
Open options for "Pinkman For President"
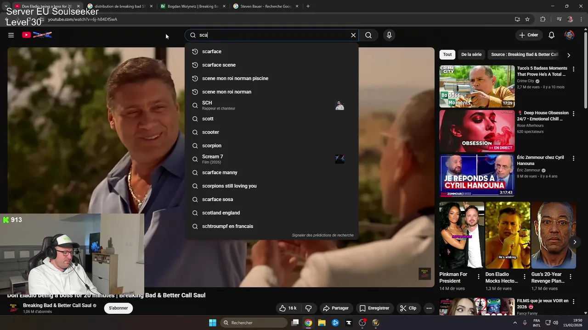pos(479,277)
